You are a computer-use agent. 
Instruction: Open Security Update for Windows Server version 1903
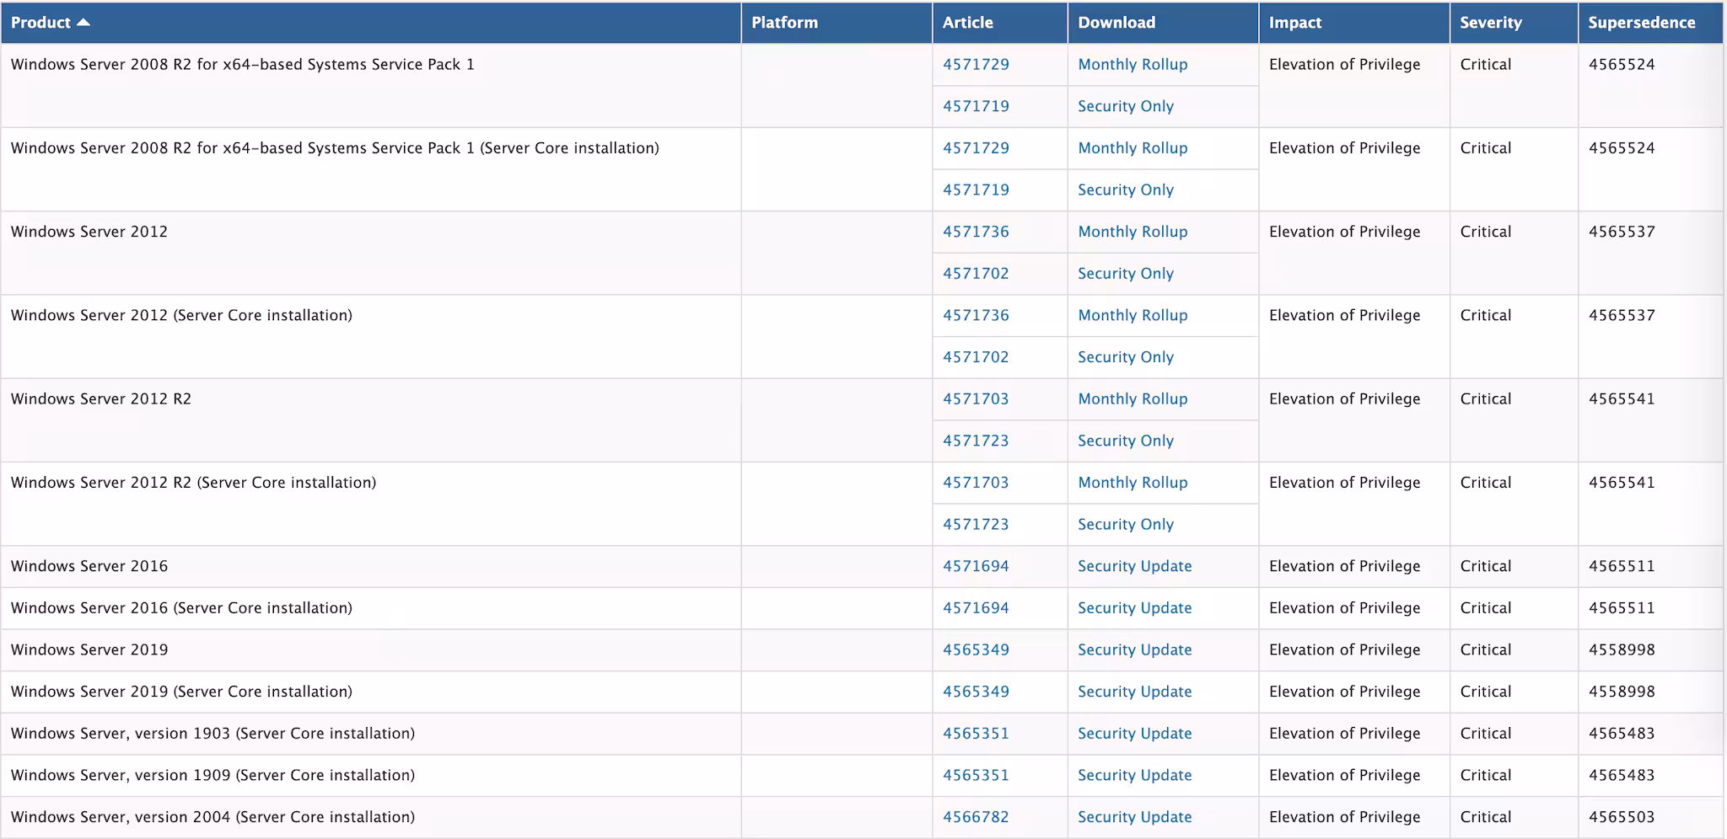click(x=1134, y=733)
